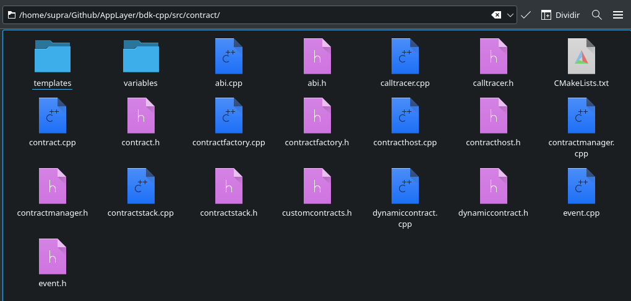The width and height of the screenshot is (631, 301).
Task: Select the contractmanager.cpp file
Action: [581, 127]
